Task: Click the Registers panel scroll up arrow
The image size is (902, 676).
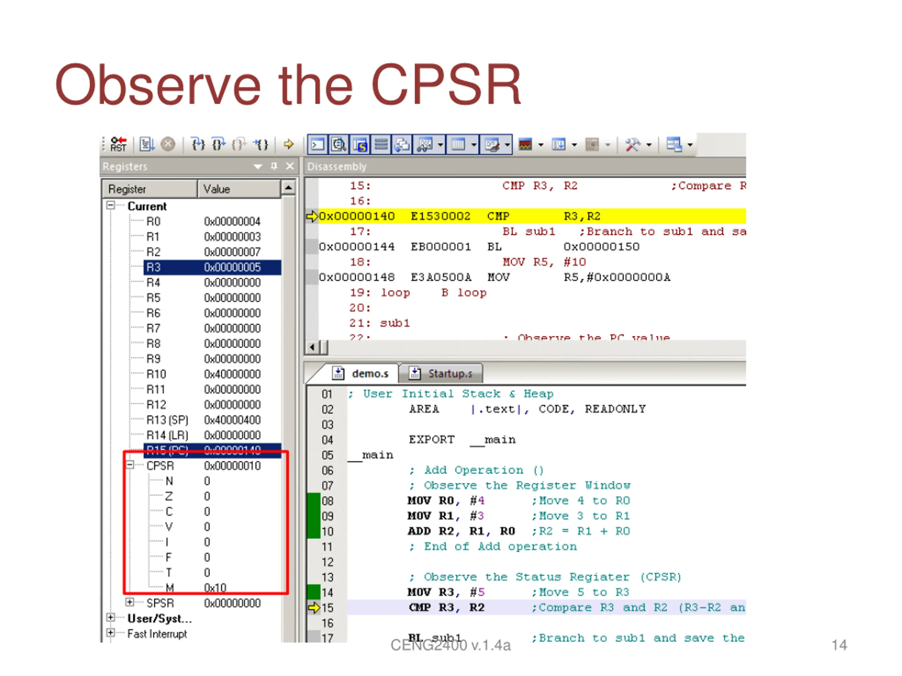Action: pos(288,188)
